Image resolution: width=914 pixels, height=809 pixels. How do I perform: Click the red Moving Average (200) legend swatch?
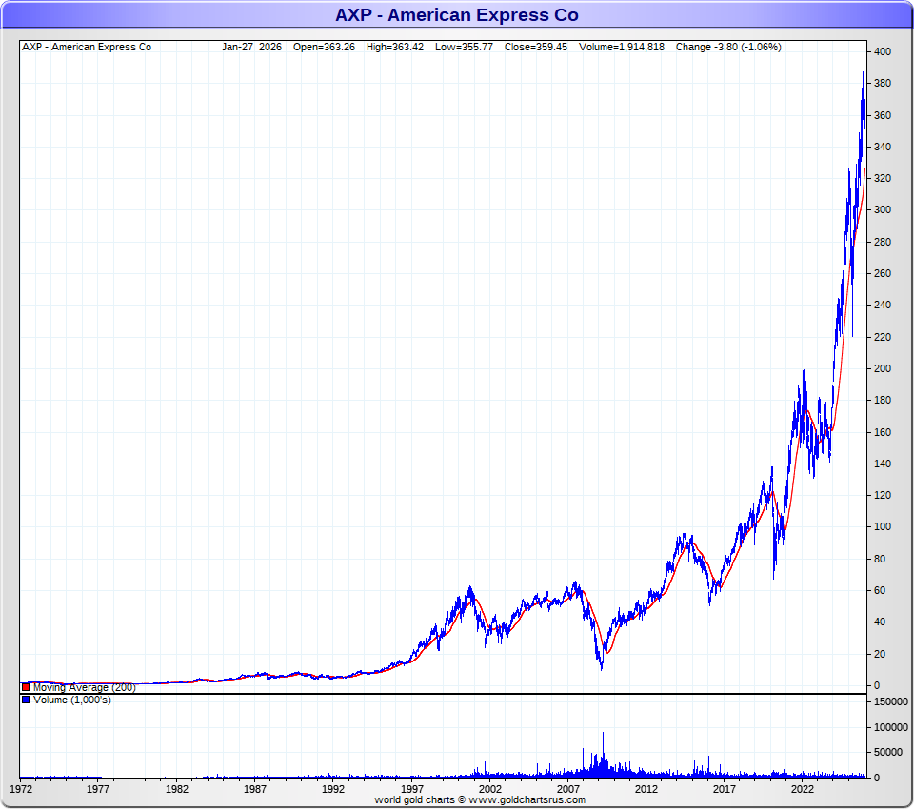tap(26, 687)
